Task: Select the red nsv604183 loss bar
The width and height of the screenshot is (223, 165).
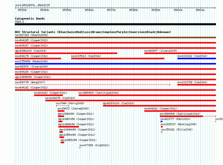Action: coord(49,95)
